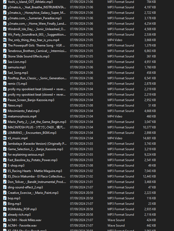The image size is (174, 231).
Task: Click the file icon for y2mate.com_-_Sumerian_Paradise.mp3
Action: tap(5, 18)
